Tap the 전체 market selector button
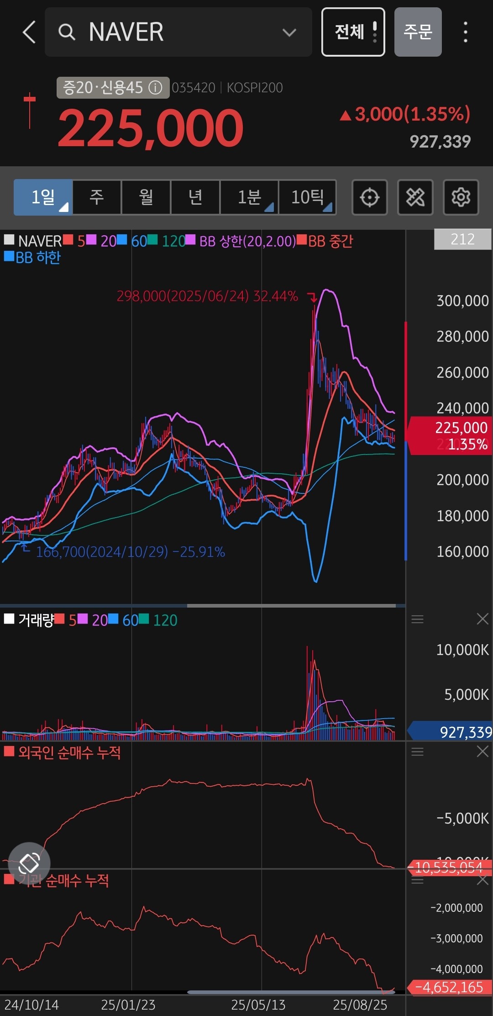 pyautogui.click(x=353, y=32)
